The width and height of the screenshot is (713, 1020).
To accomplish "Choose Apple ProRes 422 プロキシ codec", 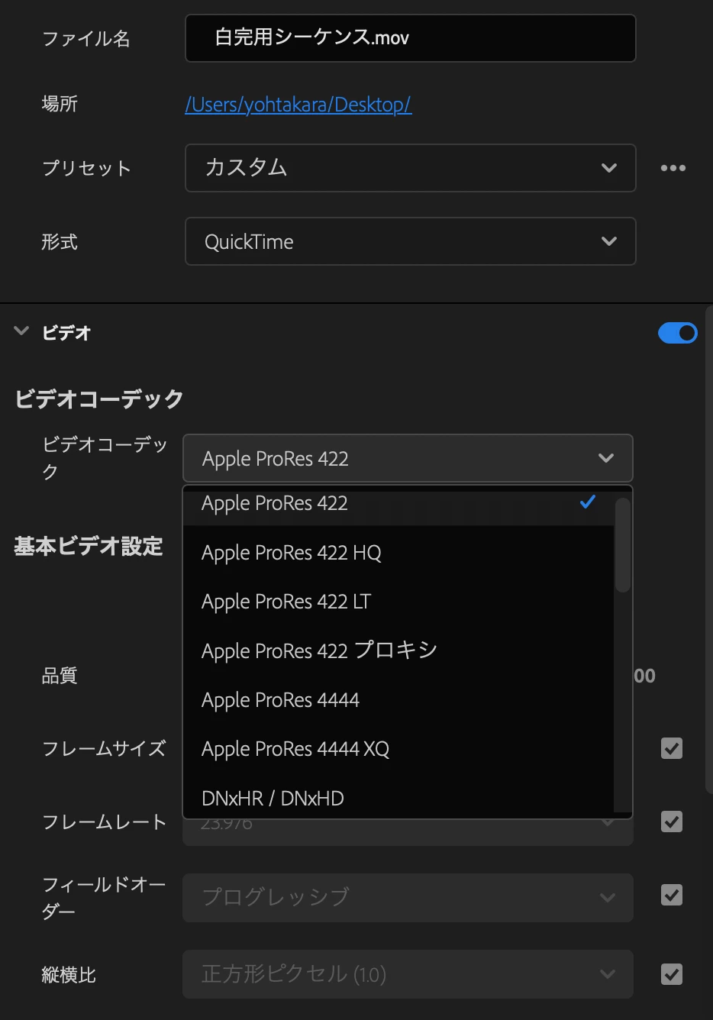I will (x=398, y=650).
